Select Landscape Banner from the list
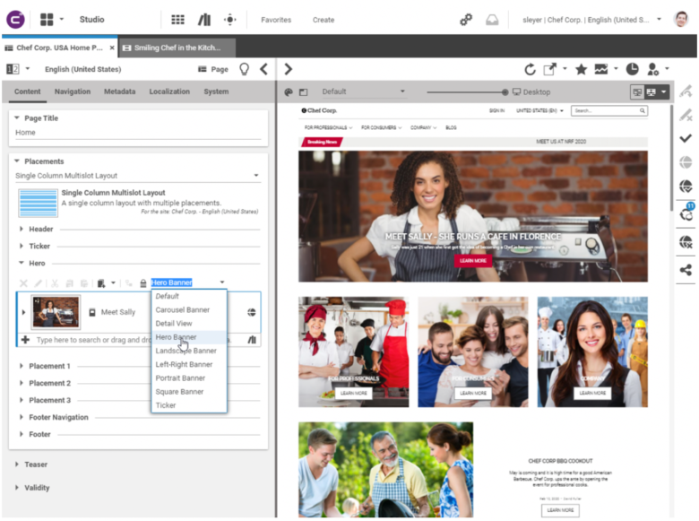This screenshot has width=699, height=521. [x=189, y=351]
